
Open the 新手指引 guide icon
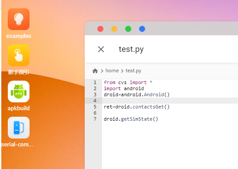pyautogui.click(x=19, y=55)
